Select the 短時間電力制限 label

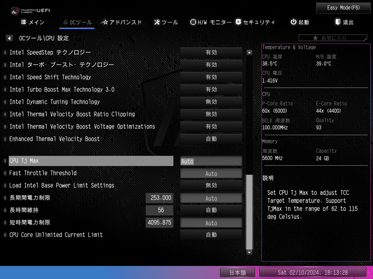[30, 223]
